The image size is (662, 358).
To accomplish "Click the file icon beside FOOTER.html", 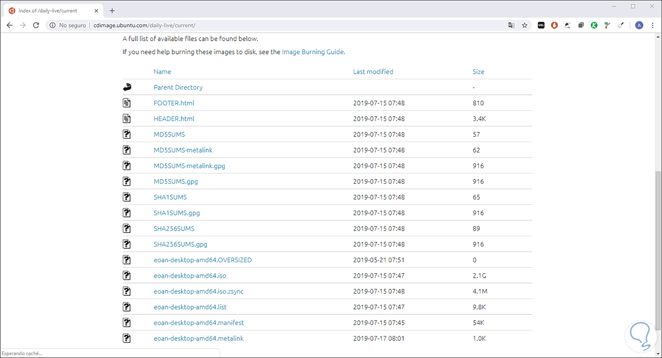I will coord(127,103).
